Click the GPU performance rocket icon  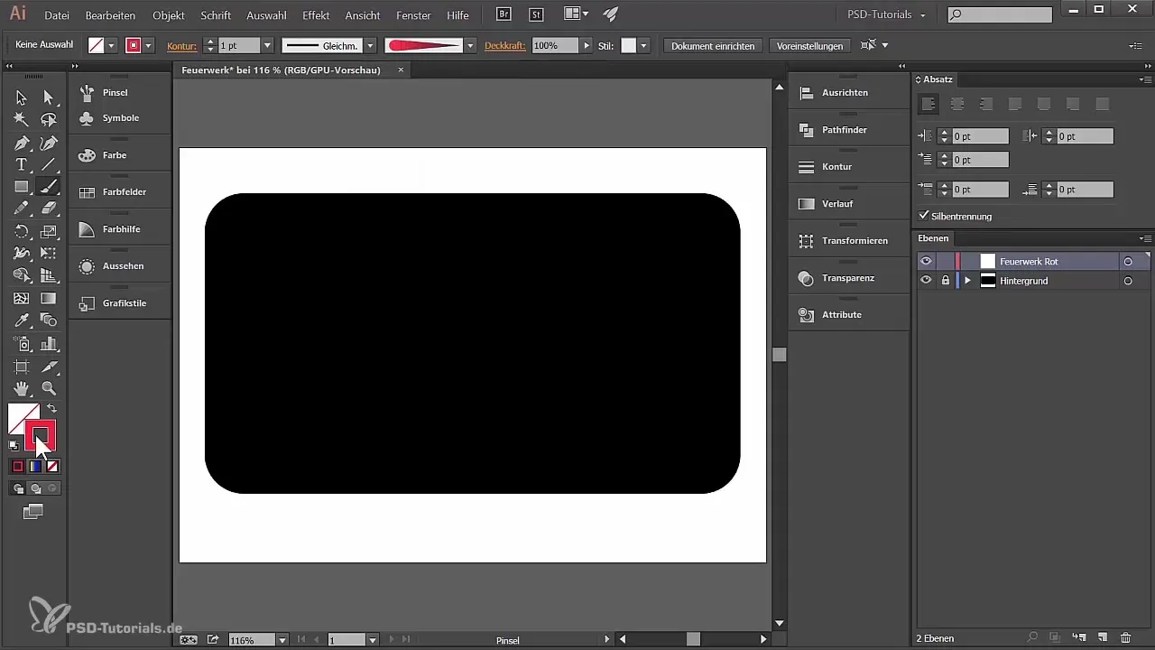[611, 14]
